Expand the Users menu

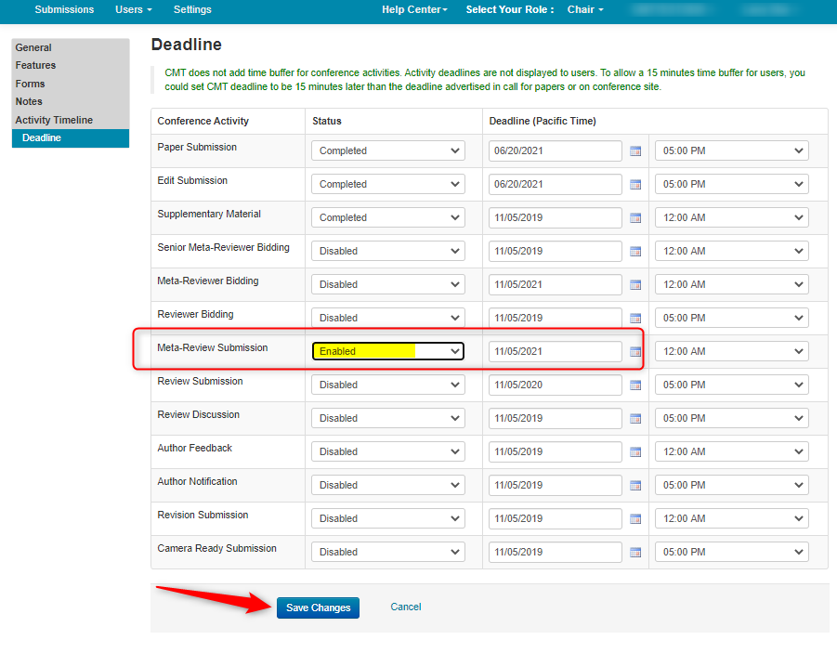click(x=134, y=9)
